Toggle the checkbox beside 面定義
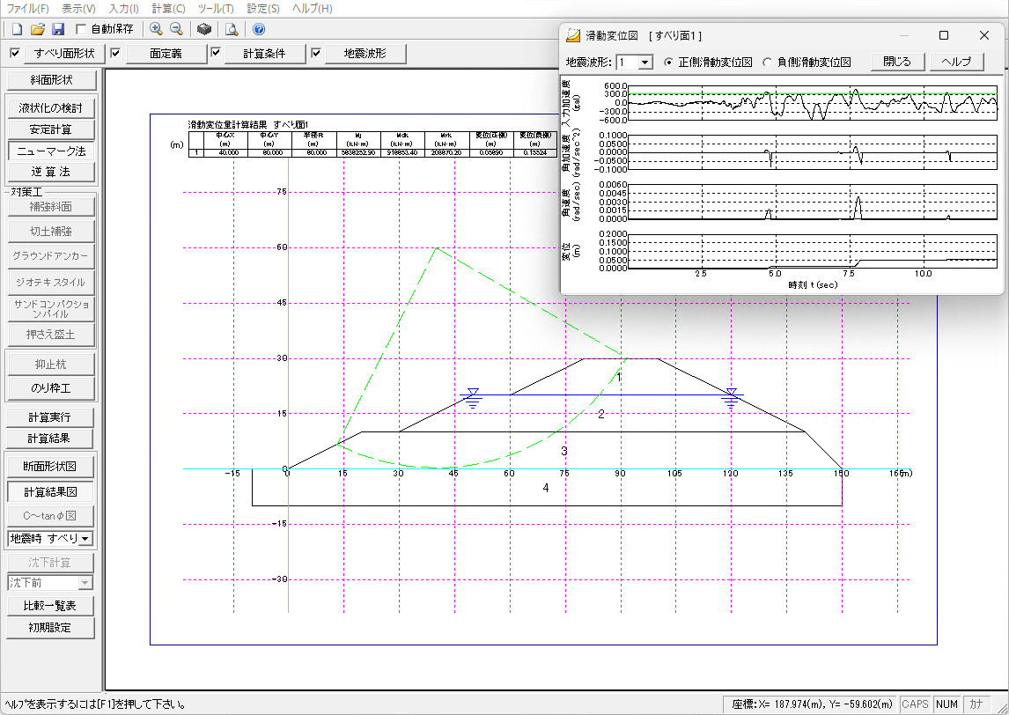The height and width of the screenshot is (715, 1009). tap(115, 53)
